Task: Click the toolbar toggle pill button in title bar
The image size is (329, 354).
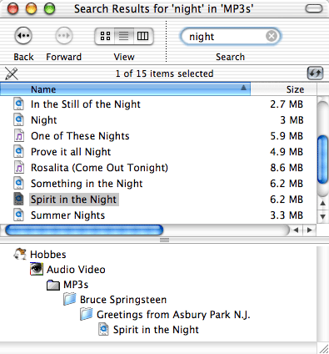Action: click(314, 8)
